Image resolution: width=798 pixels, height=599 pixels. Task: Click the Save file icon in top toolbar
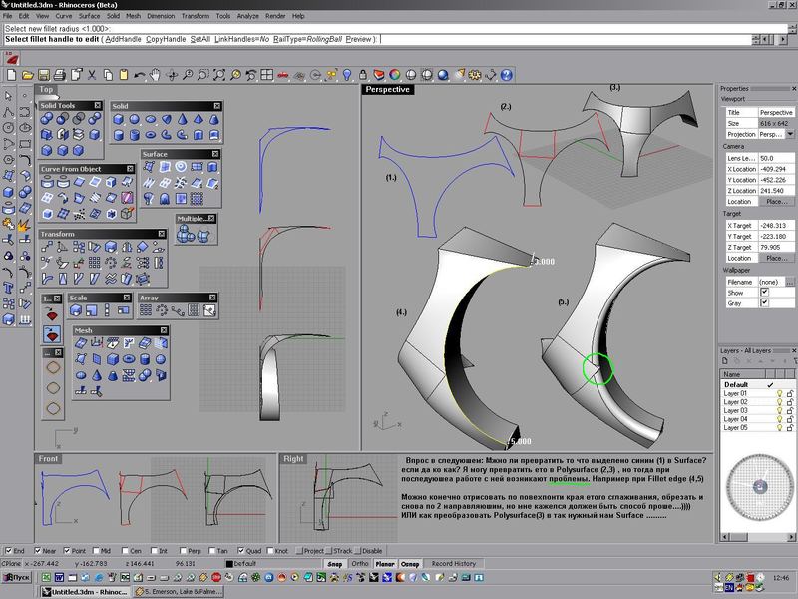click(x=44, y=75)
